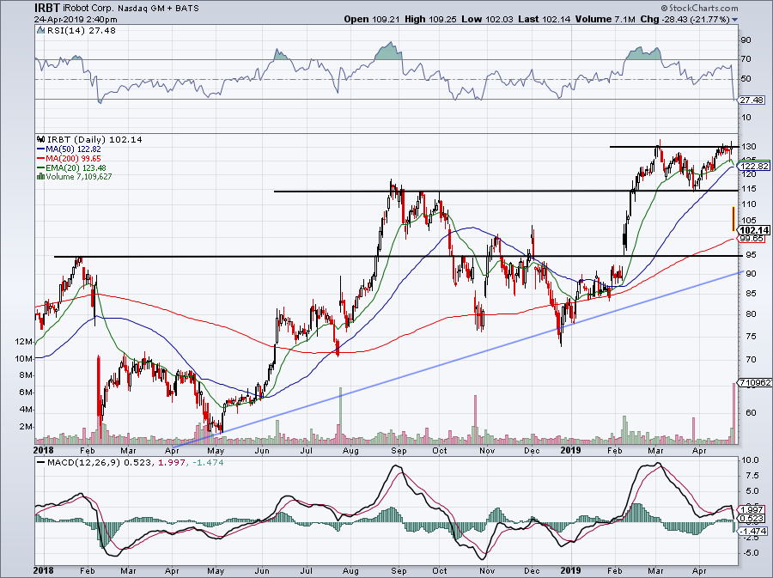This screenshot has height=578, width=773.
Task: Click the MA(50) 122.82 legend text
Action: 73,149
